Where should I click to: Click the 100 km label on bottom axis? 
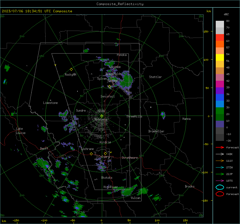[x=157, y=220]
